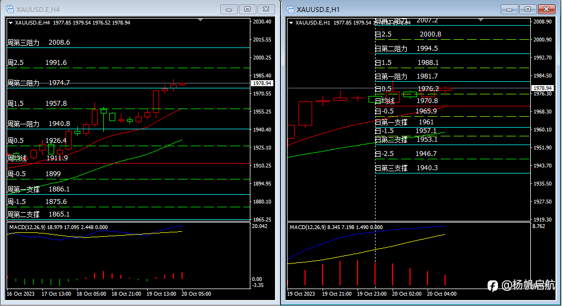Click the H1 chart shift marker
Image resolution: width=562 pixels, height=306 pixels.
tap(481, 20)
